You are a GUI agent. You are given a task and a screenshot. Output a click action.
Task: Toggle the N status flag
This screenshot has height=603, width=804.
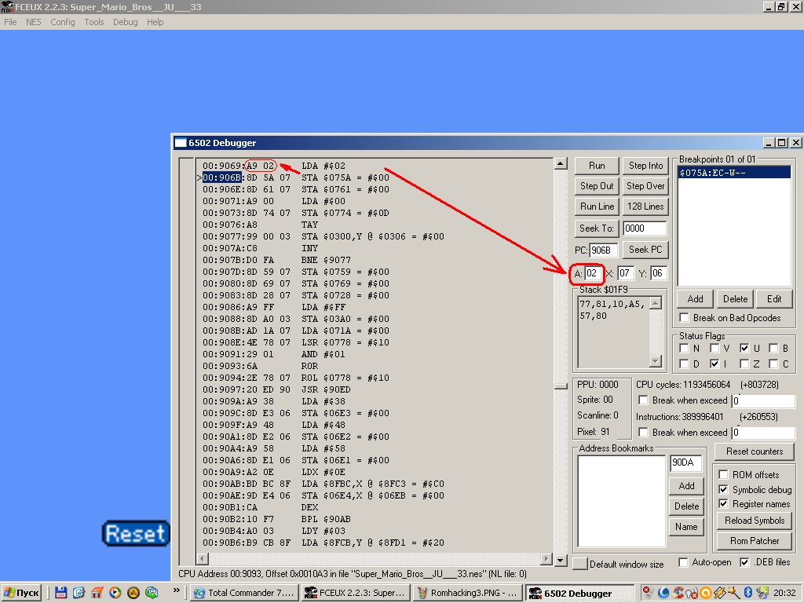[684, 349]
